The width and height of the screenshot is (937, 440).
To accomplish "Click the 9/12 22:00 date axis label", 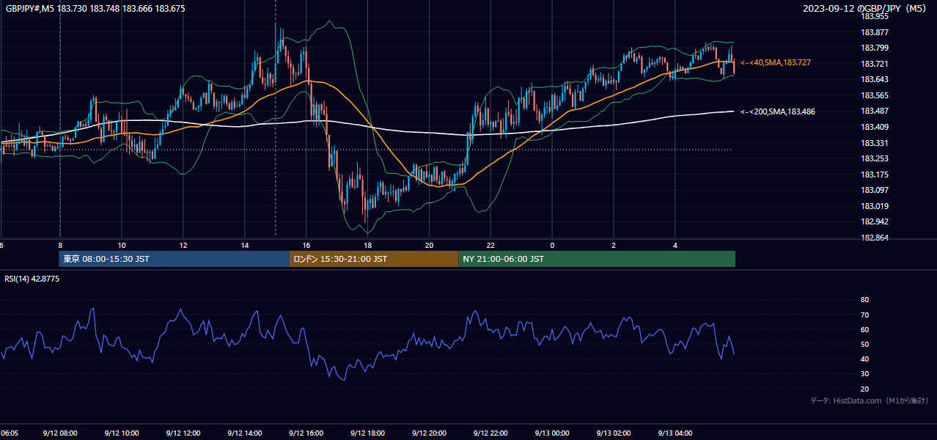I will 491,433.
